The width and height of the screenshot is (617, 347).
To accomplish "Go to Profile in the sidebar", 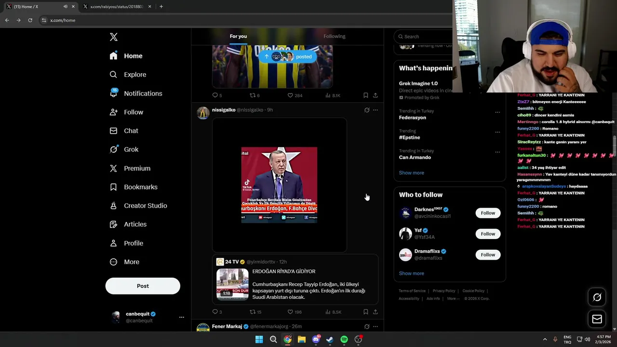I will (x=126, y=243).
